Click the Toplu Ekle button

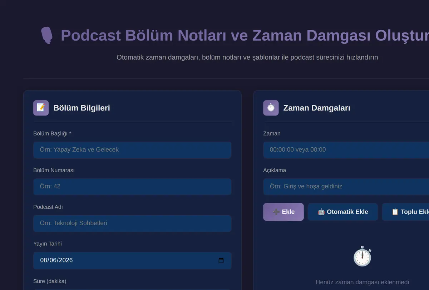pos(405,212)
